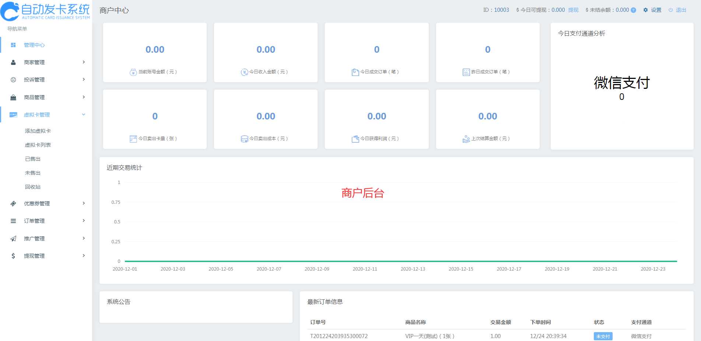Click the 今日获得利润 wallet icon
The image size is (701, 341).
[x=355, y=139]
